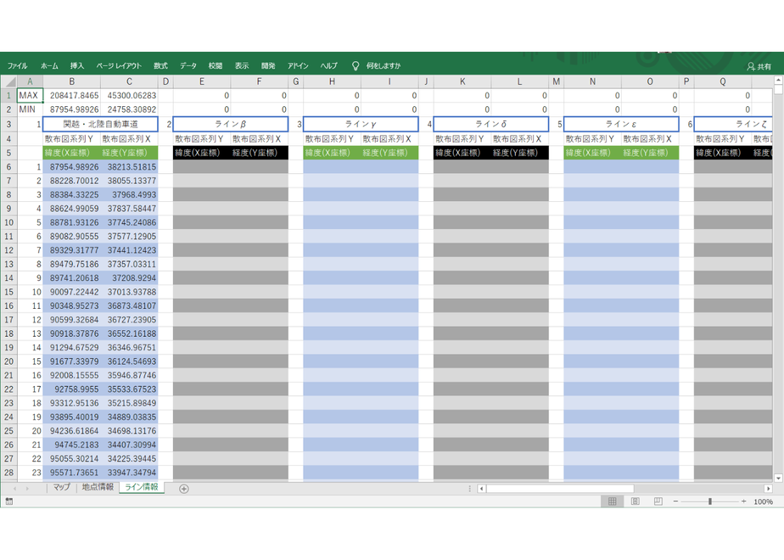784x560 pixels.
Task: Select row 28 header
Action: pos(8,472)
